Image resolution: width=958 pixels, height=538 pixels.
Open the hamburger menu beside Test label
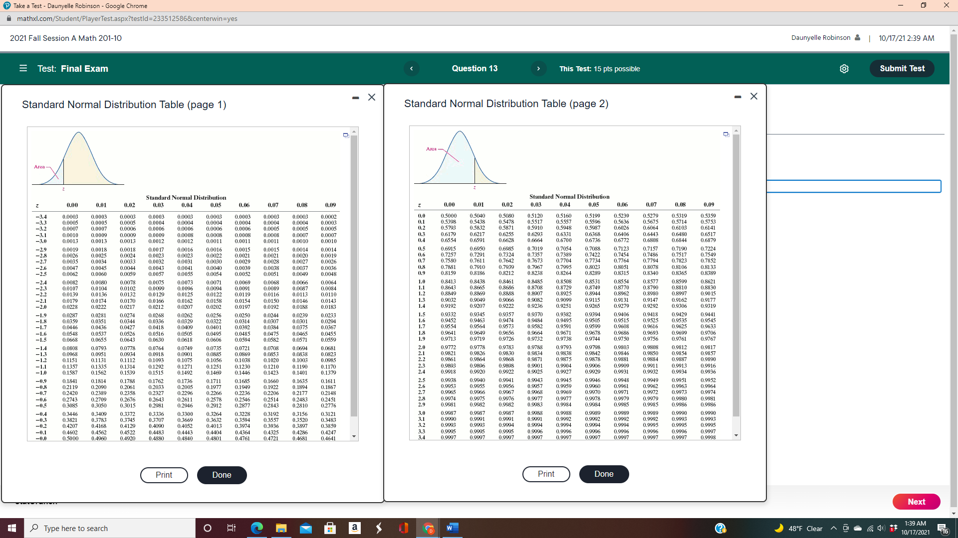[23, 68]
